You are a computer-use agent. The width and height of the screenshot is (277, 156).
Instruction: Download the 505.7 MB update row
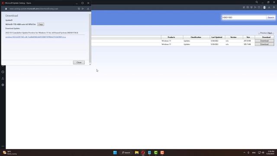[x=264, y=44]
